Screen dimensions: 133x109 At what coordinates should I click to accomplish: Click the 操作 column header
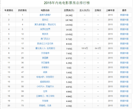pos(124,10)
